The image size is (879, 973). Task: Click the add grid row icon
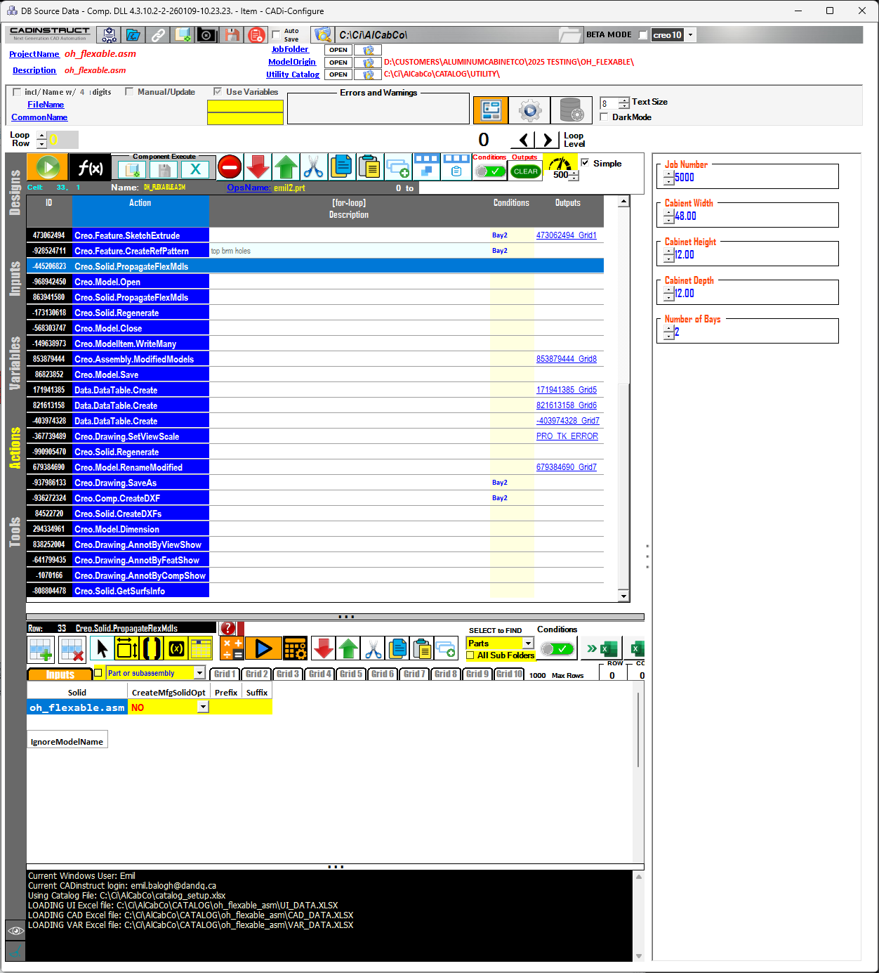point(41,649)
